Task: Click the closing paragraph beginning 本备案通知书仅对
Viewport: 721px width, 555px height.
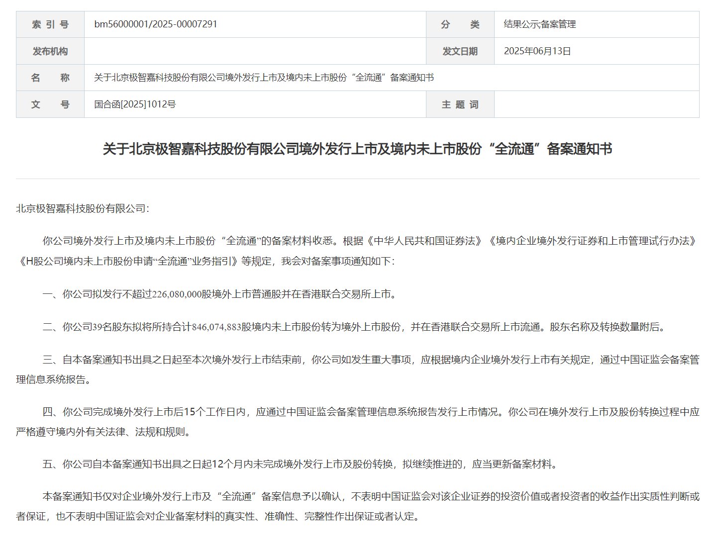Action: (x=358, y=506)
